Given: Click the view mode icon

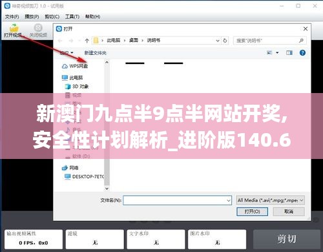Looking at the screenshot, I should click(x=269, y=53).
